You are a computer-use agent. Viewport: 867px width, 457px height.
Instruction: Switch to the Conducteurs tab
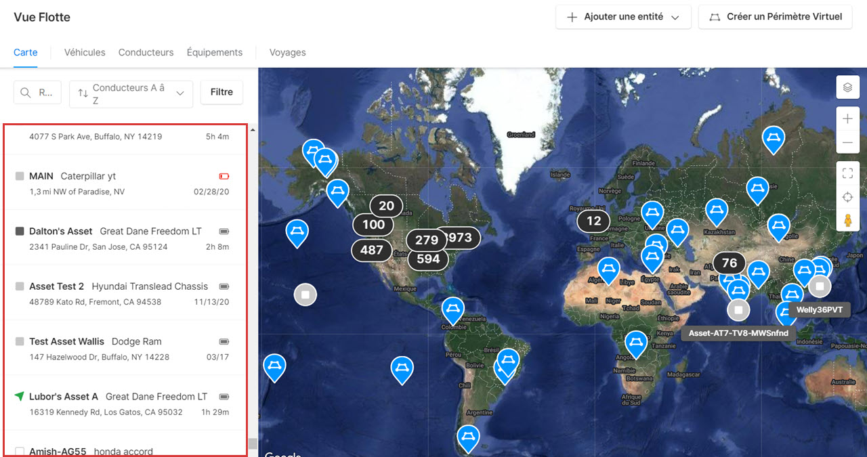coord(146,52)
